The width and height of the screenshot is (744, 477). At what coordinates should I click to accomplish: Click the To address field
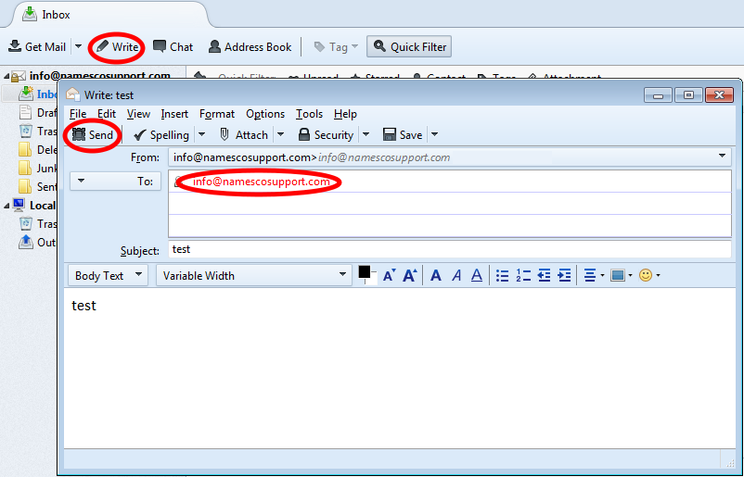pyautogui.click(x=449, y=182)
